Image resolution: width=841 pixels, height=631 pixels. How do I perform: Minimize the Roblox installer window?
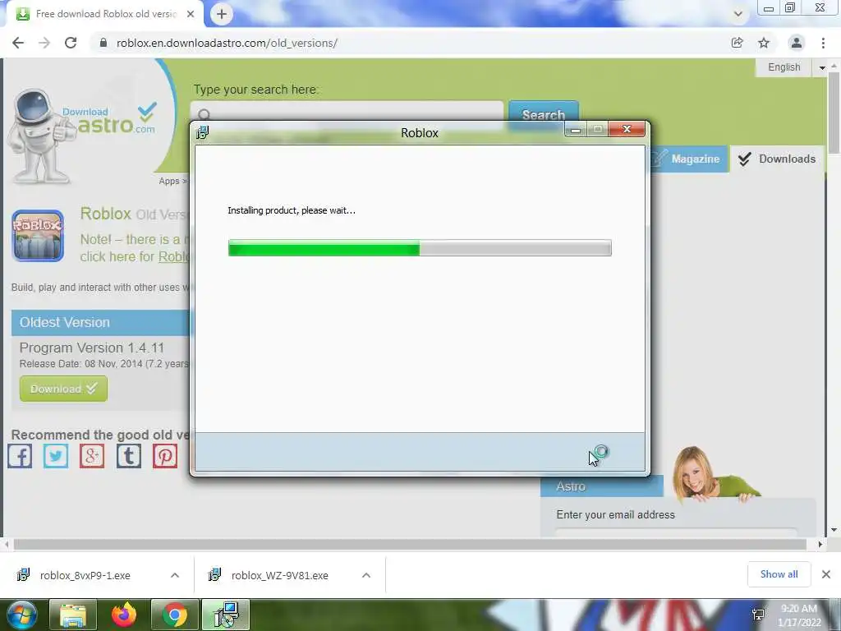(x=576, y=129)
